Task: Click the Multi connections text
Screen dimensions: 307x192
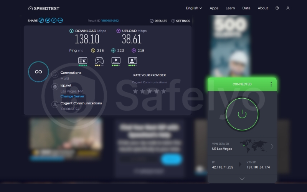Action: (x=64, y=78)
